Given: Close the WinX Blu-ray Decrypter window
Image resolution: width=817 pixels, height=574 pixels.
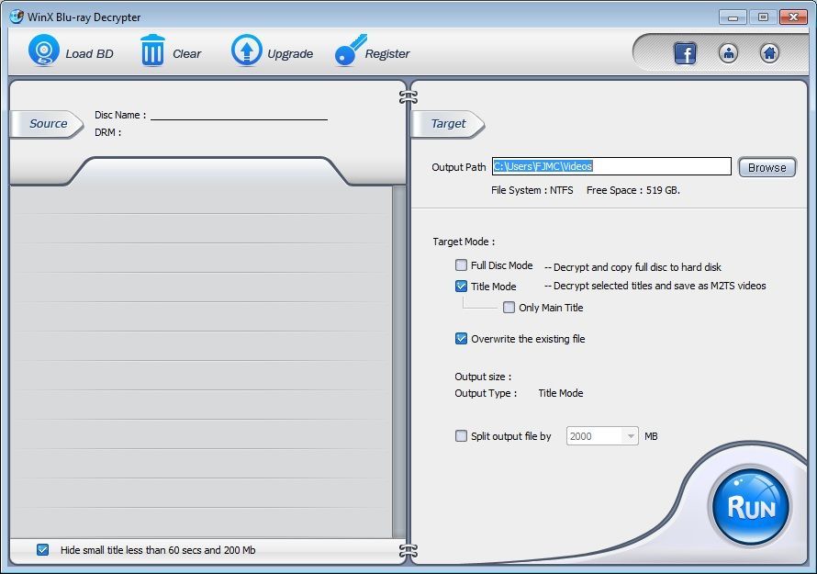Looking at the screenshot, I should pos(793,17).
